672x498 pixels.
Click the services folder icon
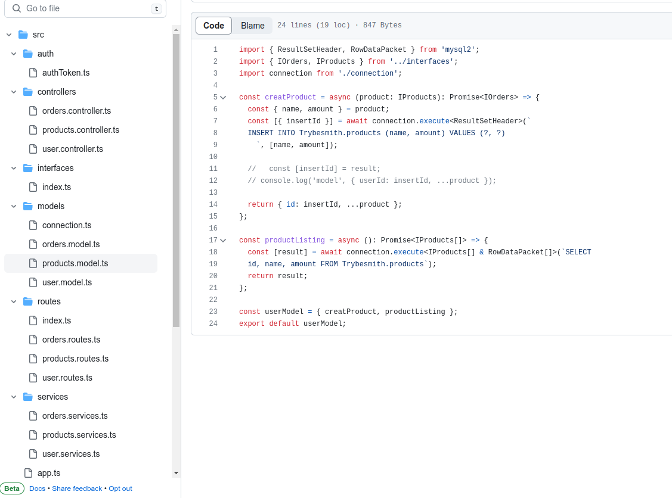coord(28,397)
